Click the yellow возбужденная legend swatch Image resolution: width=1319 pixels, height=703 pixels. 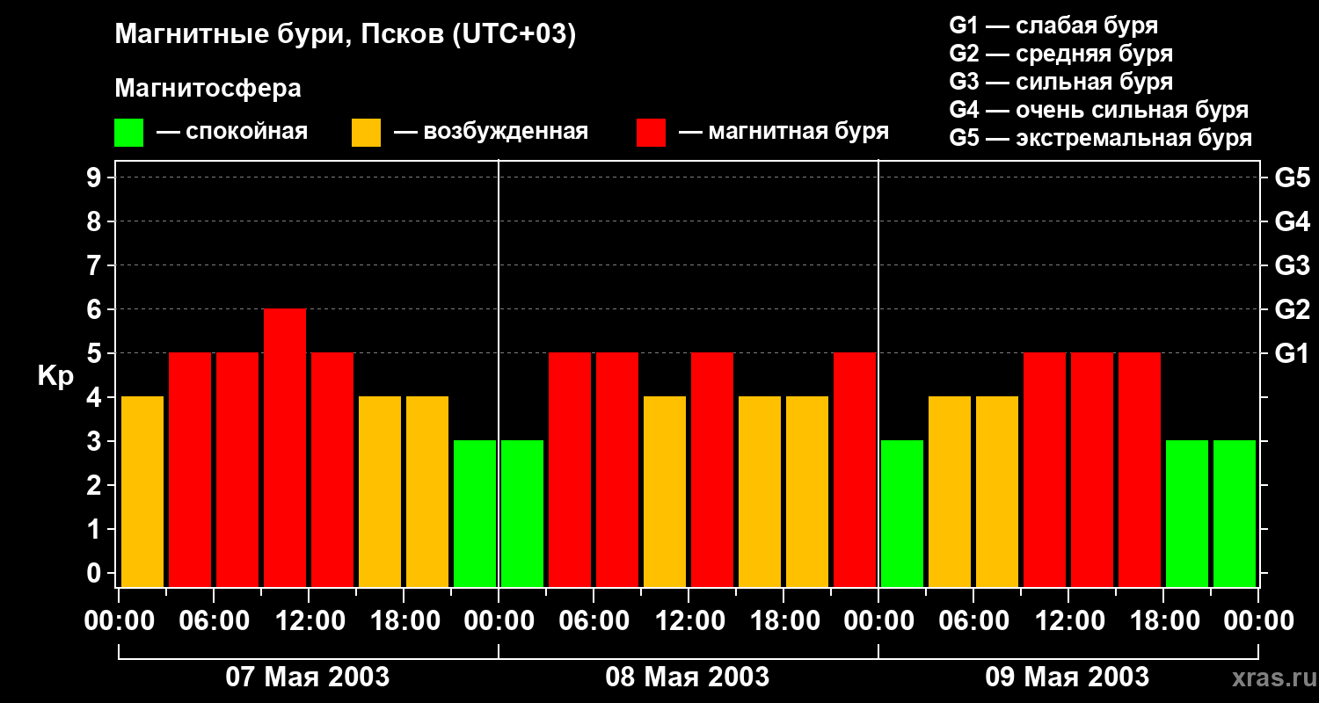(x=366, y=133)
